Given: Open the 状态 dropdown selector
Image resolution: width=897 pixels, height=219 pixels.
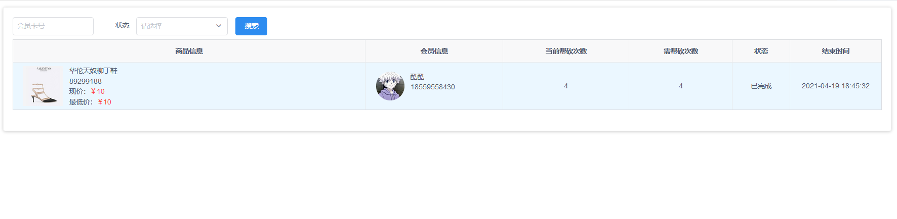Looking at the screenshot, I should tap(182, 26).
